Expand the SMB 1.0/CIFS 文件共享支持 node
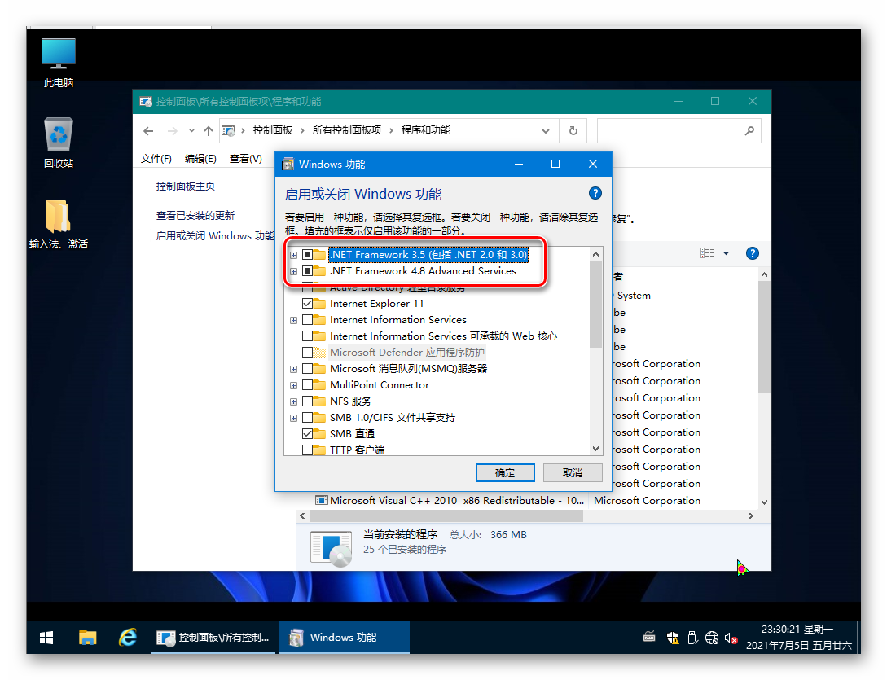 coord(293,418)
